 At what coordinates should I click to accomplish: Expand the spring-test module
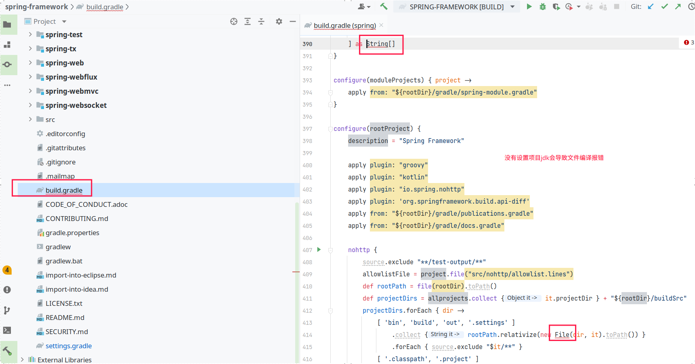click(30, 34)
